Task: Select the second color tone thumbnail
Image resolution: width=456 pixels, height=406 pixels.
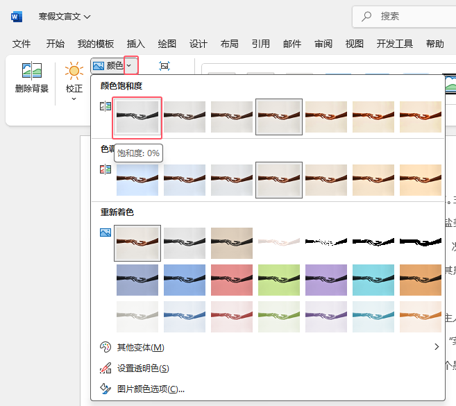Action: [185, 180]
